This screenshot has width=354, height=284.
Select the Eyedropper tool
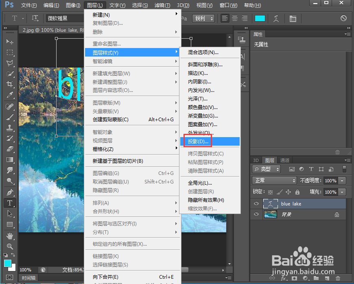click(x=10, y=95)
